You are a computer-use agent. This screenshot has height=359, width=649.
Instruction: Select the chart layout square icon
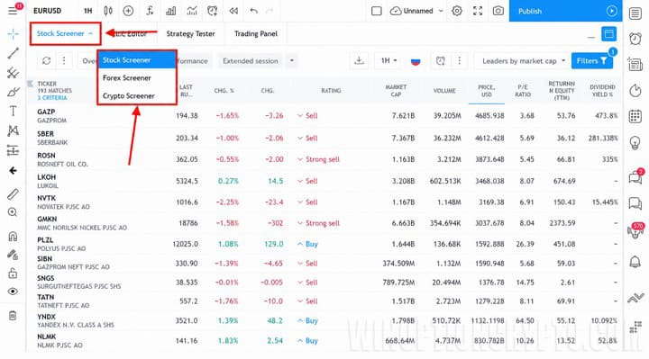pyautogui.click(x=376, y=11)
